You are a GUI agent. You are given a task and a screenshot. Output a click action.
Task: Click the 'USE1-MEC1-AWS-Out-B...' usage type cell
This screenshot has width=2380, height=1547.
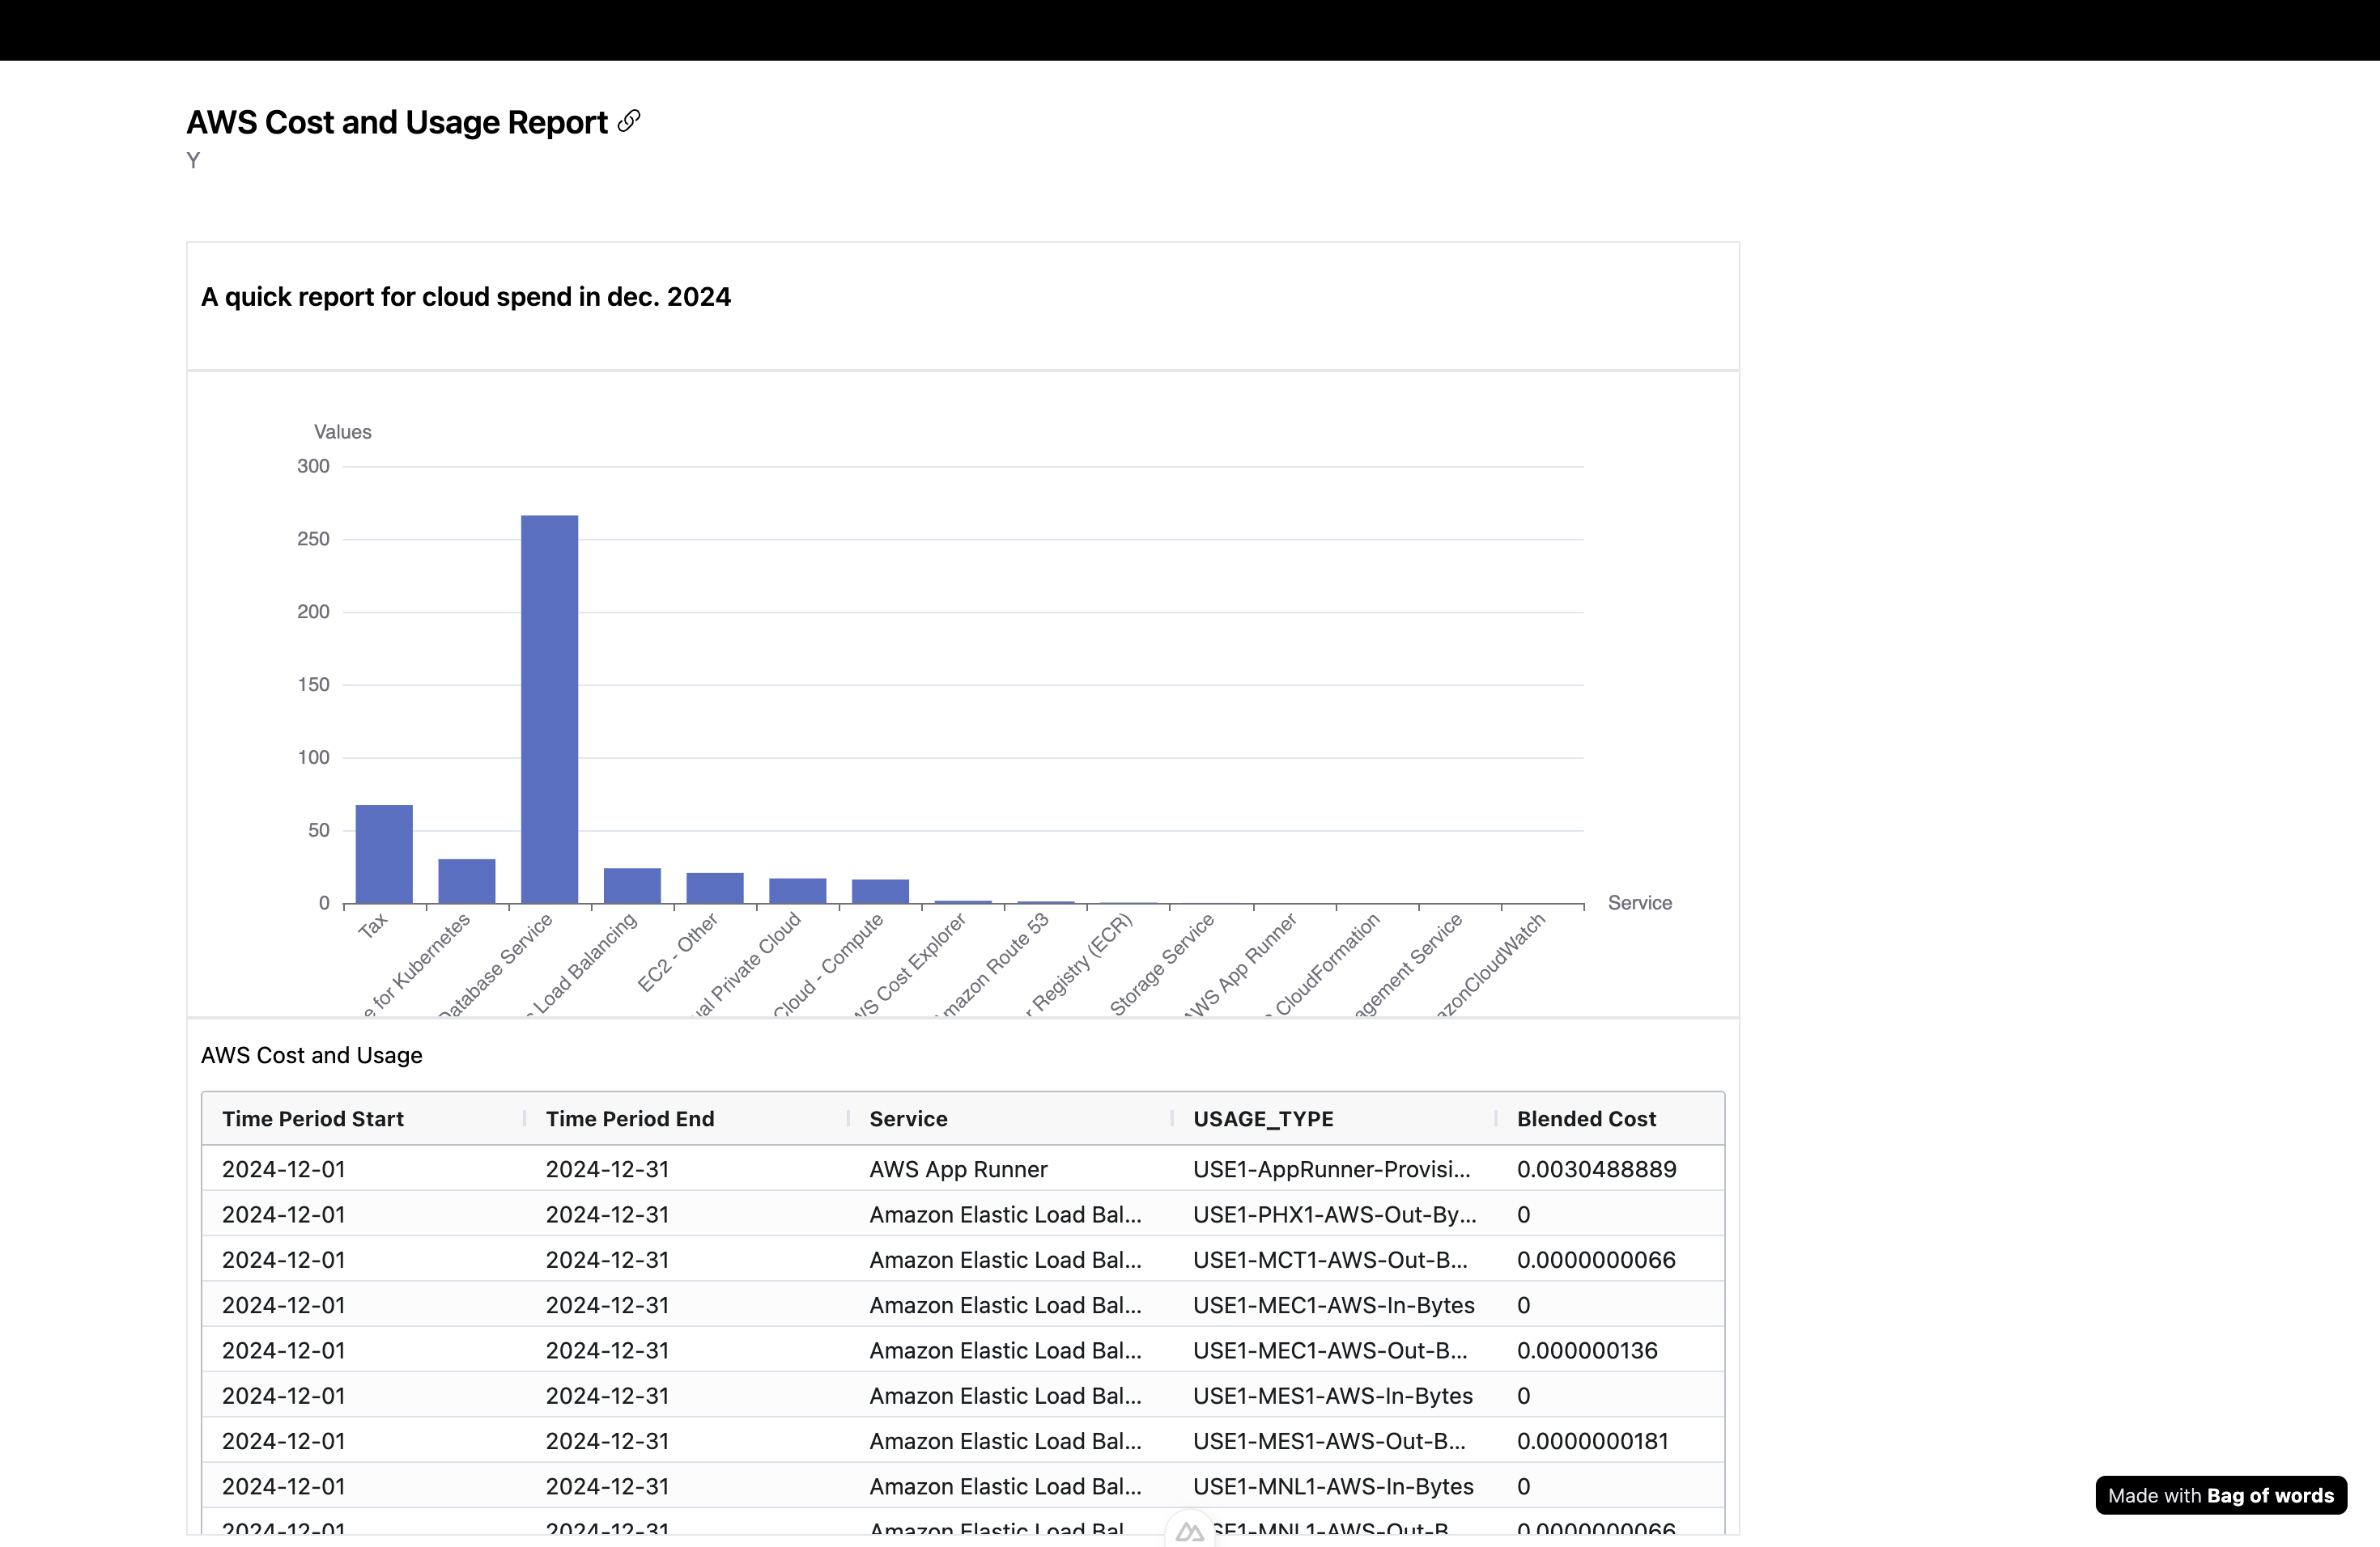(1331, 1350)
